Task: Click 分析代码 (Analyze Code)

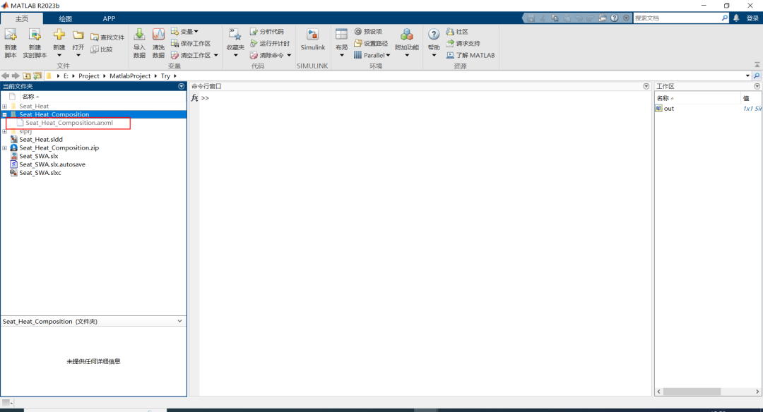Action: tap(266, 32)
